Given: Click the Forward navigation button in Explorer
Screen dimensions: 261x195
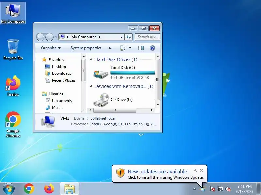Looking at the screenshot, I should coord(49,37).
